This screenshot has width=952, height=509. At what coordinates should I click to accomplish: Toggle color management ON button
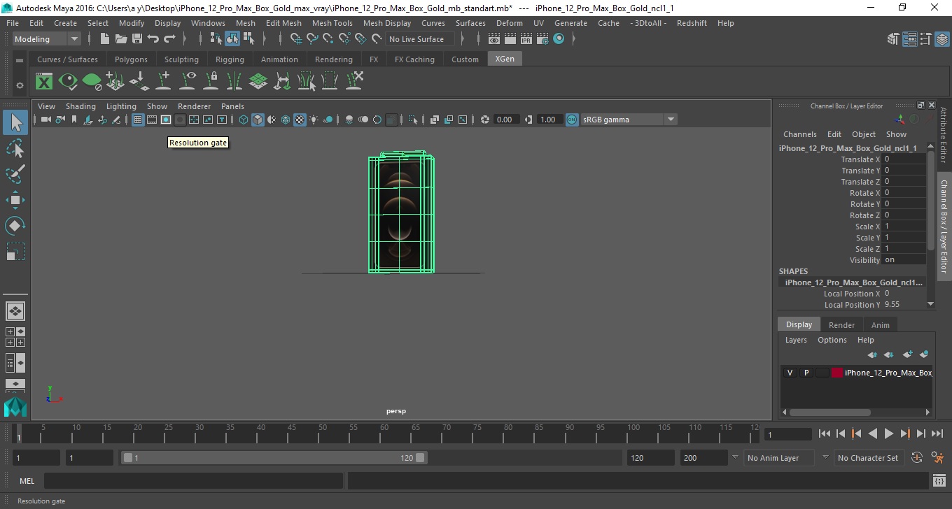[x=572, y=120]
